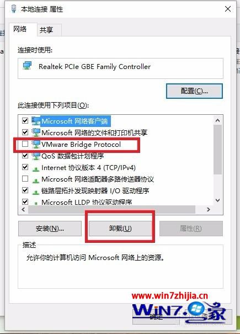This screenshot has width=240, height=334.
Task: Open adapter settings with 配置(C) button
Action: (x=194, y=91)
